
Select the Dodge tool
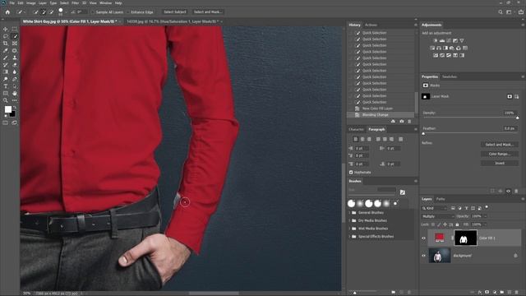point(6,79)
